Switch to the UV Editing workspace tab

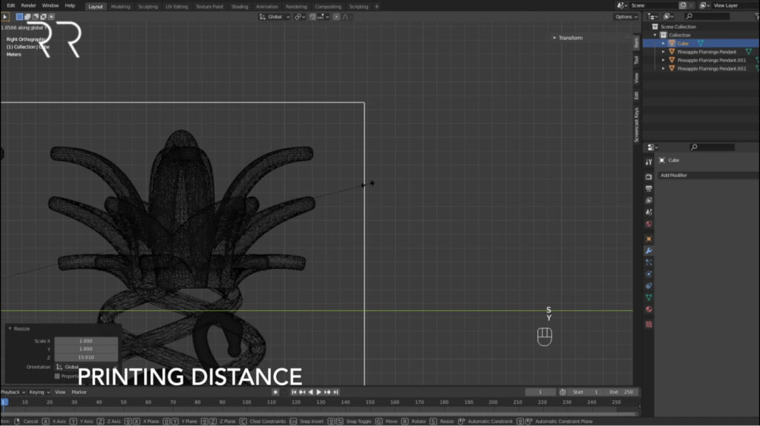[x=177, y=7]
